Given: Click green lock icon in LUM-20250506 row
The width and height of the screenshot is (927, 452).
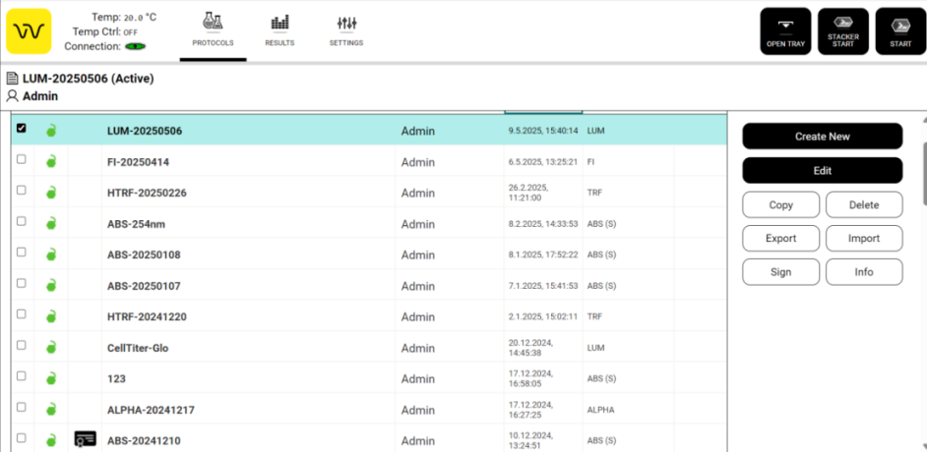Looking at the screenshot, I should tap(51, 131).
